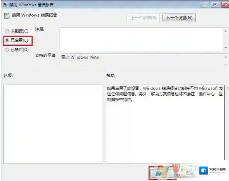Click the 选项: label

tap(8, 75)
